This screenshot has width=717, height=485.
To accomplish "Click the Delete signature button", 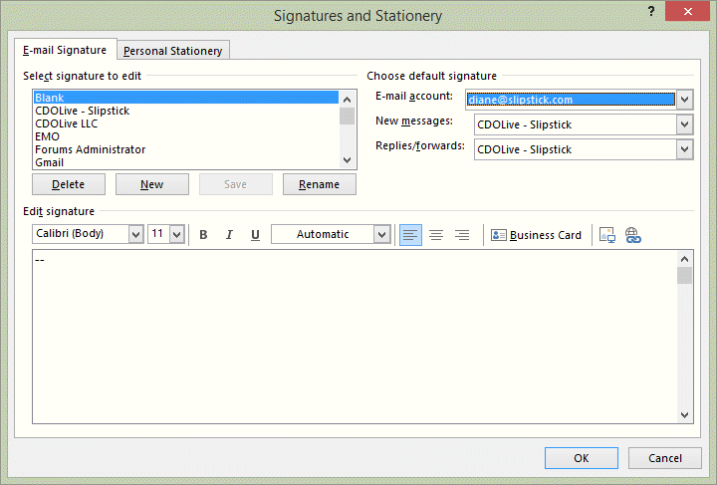I will [69, 184].
